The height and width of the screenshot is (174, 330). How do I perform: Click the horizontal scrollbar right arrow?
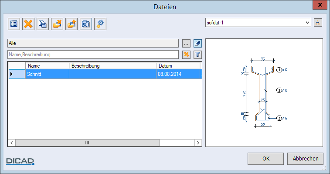tap(198, 143)
